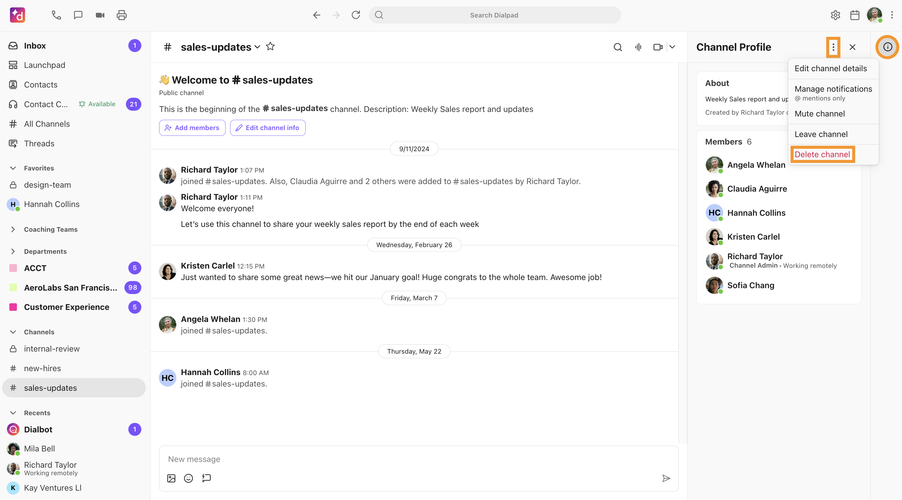Select Edit channel details menu entry
Screen dimensions: 902x500
833,68
